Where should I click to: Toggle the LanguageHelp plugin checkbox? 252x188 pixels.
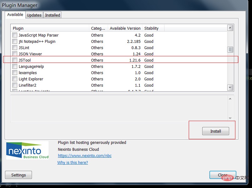[x=15, y=66]
